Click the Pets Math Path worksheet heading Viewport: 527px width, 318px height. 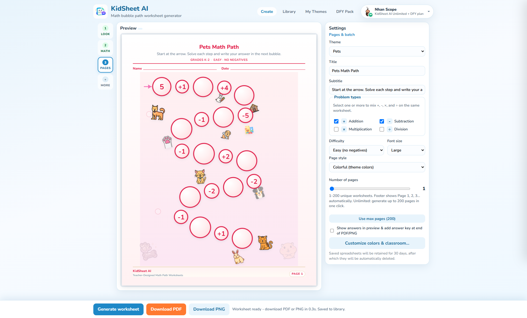[x=219, y=47]
